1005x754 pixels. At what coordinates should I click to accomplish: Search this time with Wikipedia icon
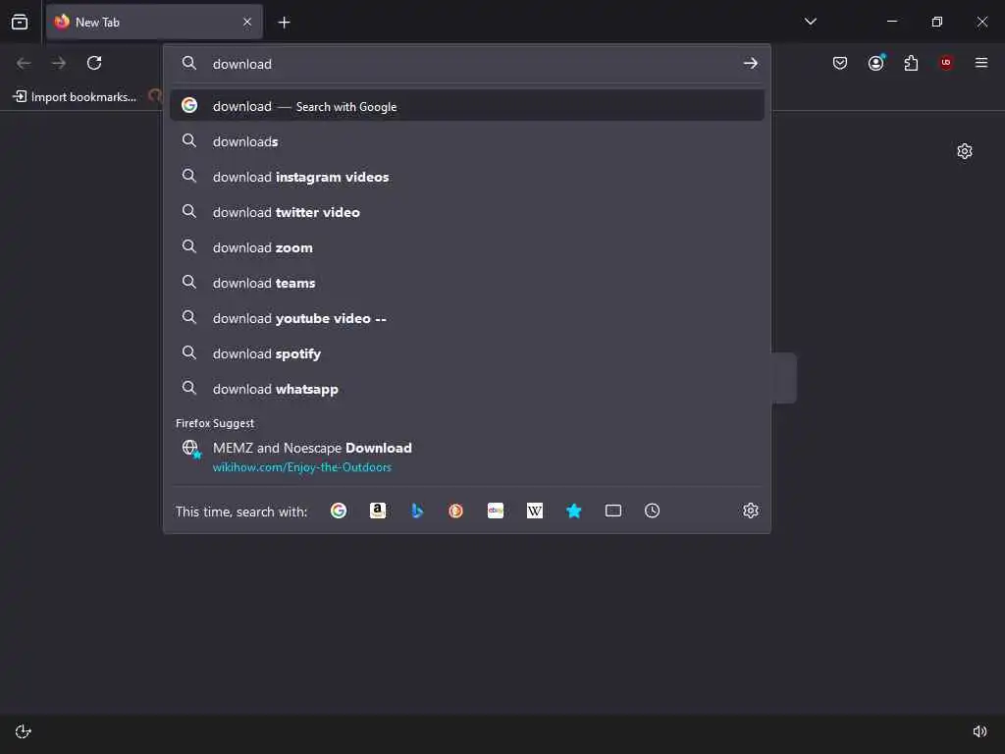[x=535, y=511]
